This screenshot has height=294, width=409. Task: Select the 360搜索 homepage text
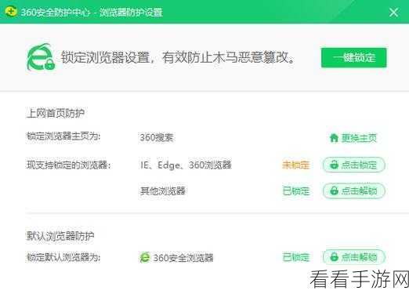click(x=157, y=137)
